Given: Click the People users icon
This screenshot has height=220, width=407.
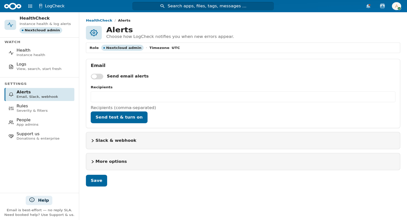Looking at the screenshot, I should coord(11,122).
